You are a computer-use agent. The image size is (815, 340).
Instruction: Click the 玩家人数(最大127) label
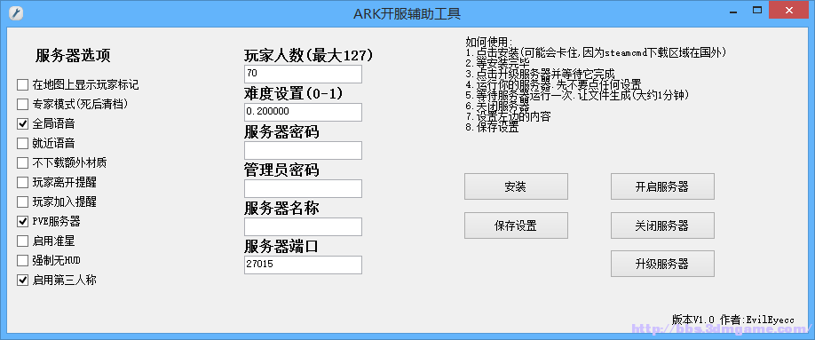pyautogui.click(x=309, y=56)
